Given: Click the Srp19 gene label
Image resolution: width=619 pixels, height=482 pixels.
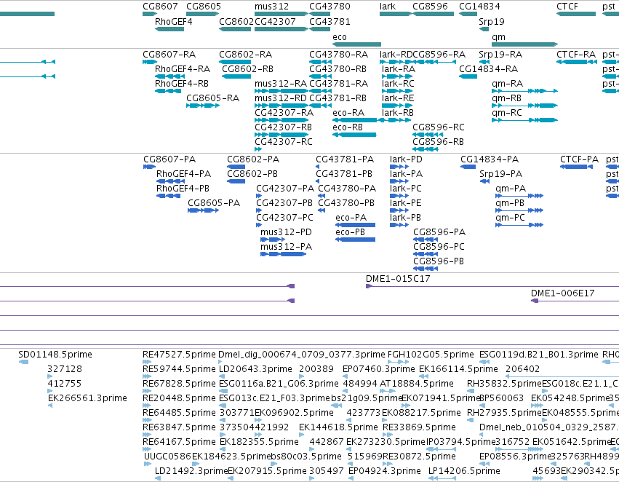Looking at the screenshot, I should [492, 21].
